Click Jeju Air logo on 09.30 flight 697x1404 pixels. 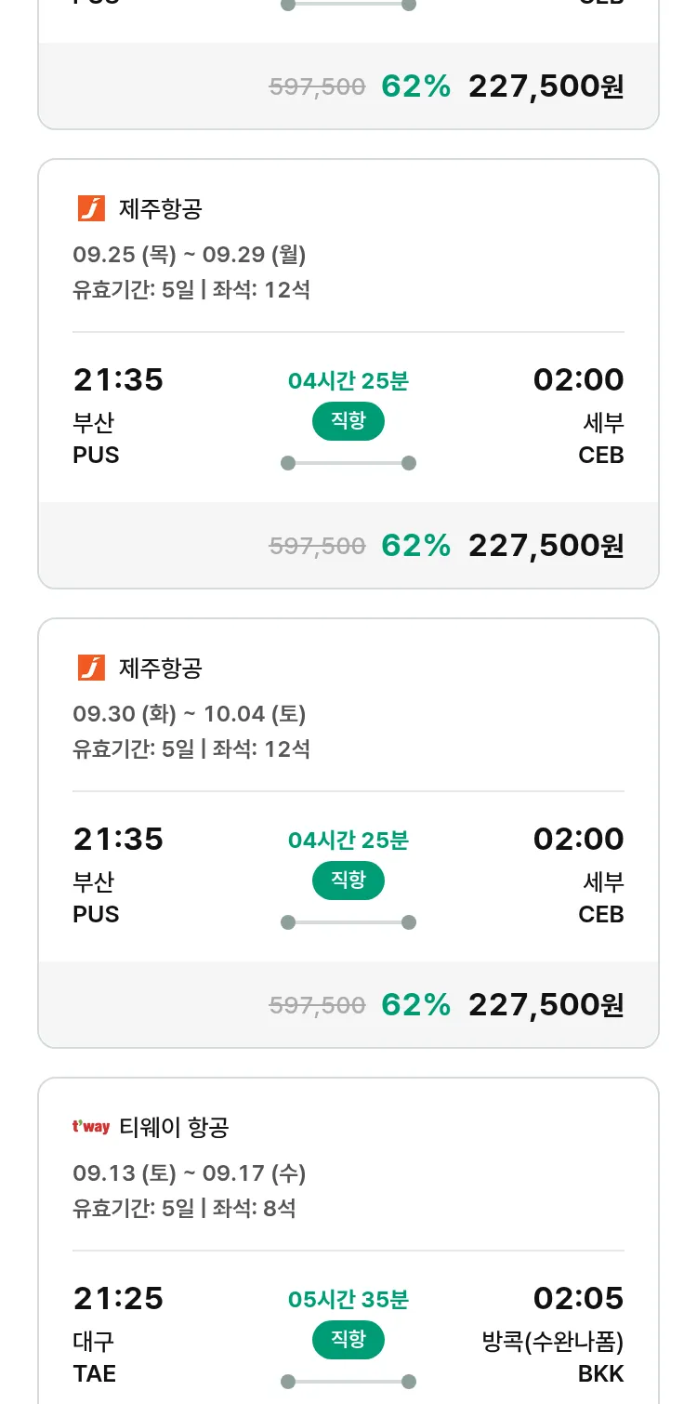pos(91,669)
